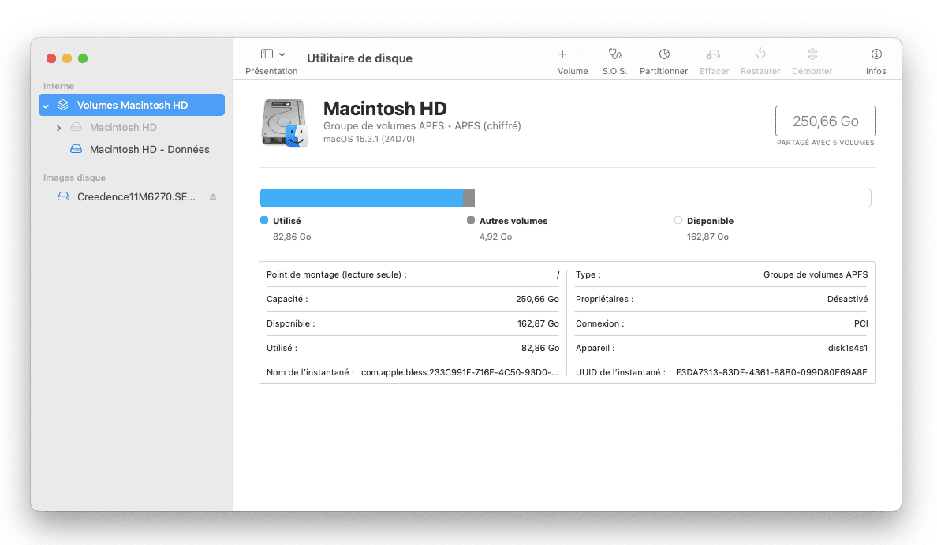The width and height of the screenshot is (937, 545).
Task: Click the Connexion PCI value
Action: (x=860, y=324)
